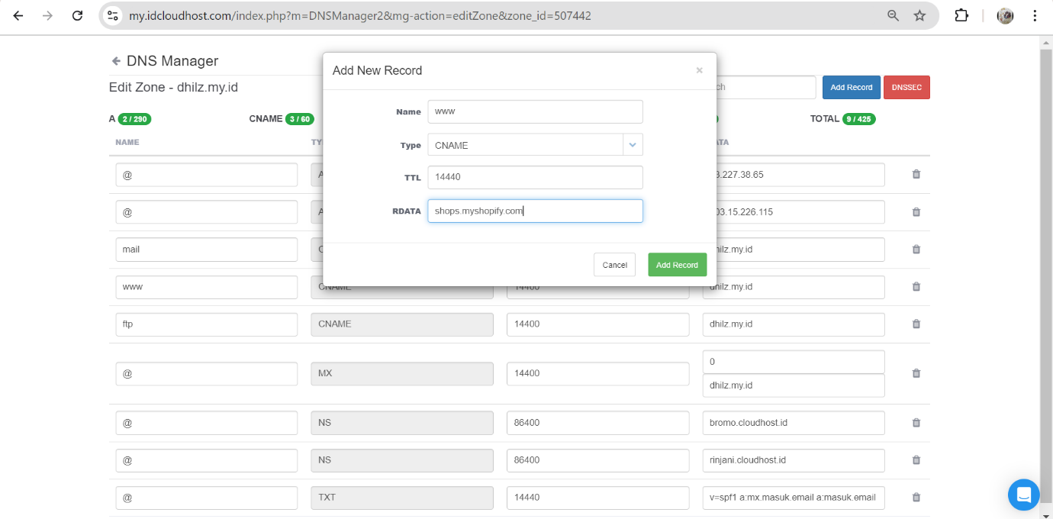This screenshot has height=519, width=1053.
Task: Click the back arrow beside DNS Manager
Action: click(116, 61)
